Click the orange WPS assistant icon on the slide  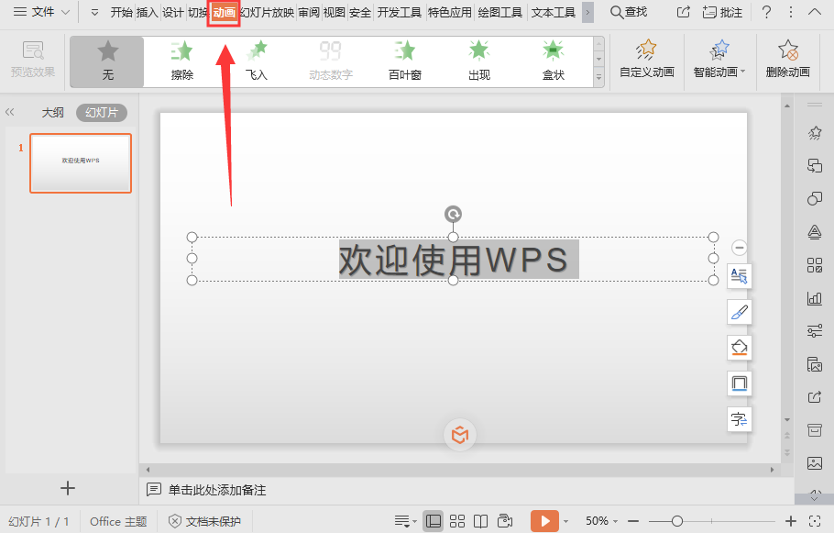click(x=460, y=435)
